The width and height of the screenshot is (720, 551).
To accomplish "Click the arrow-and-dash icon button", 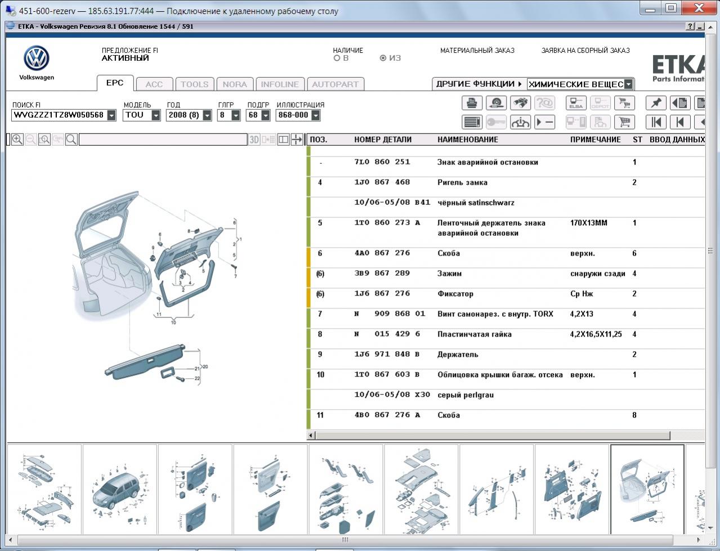I will [544, 122].
